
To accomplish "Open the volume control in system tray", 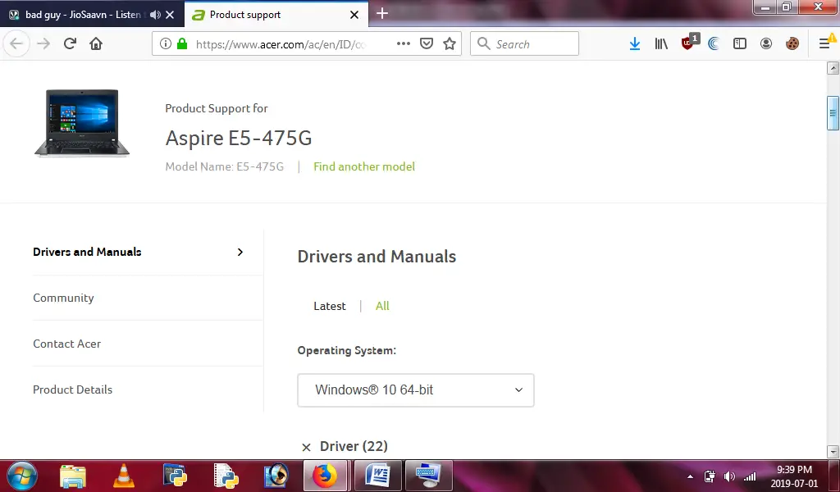I will pyautogui.click(x=729, y=476).
